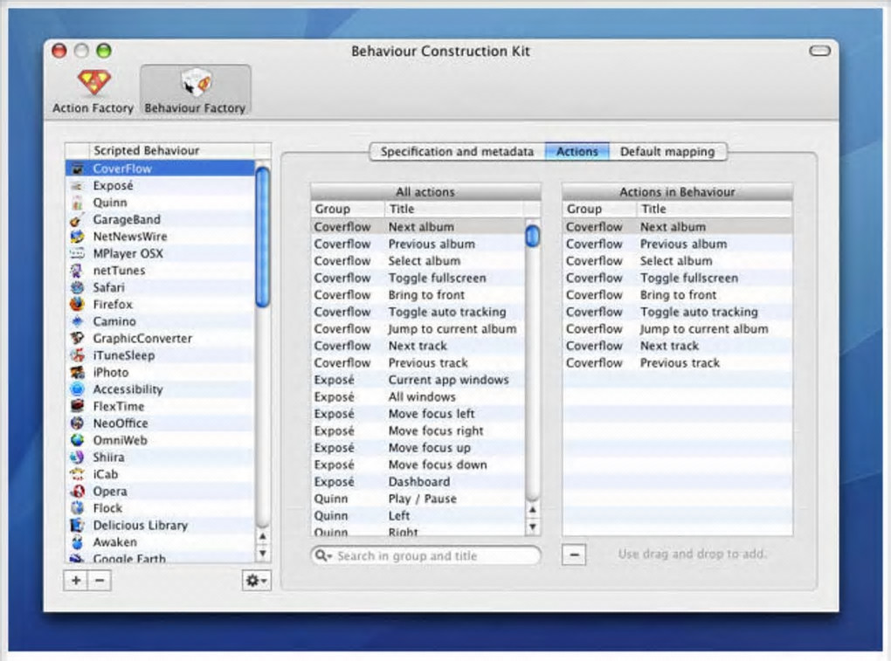The image size is (891, 661).
Task: Click the GarageBand guitar icon
Action: tap(78, 220)
